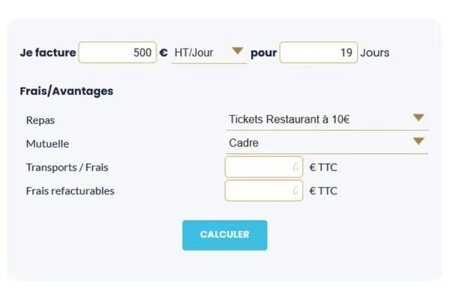Image resolution: width=449 pixels, height=299 pixels.
Task: Click the arrow icon on the Mutuelle selector
Action: pyautogui.click(x=418, y=141)
